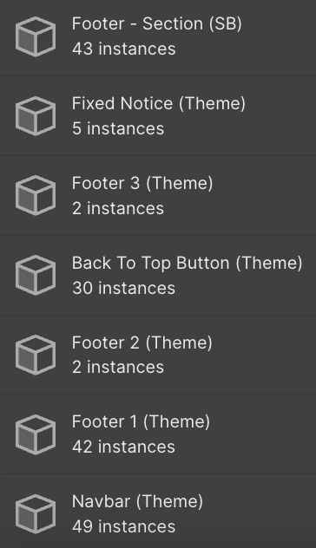Click the Footer - Section (SB) cube icon
The width and height of the screenshot is (316, 548).
point(36,36)
